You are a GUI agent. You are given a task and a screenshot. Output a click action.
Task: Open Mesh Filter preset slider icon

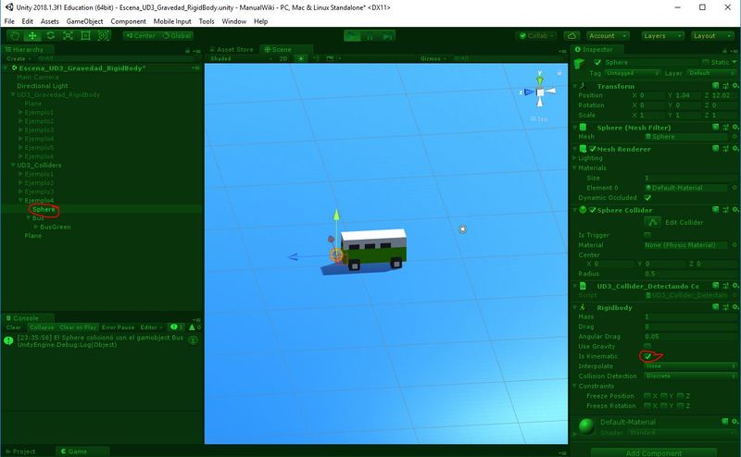(725, 128)
